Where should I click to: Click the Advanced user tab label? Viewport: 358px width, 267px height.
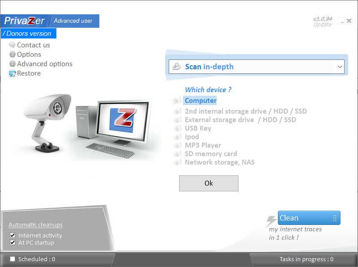pos(73,21)
